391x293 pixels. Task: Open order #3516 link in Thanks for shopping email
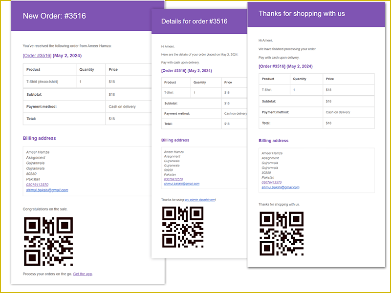[x=272, y=66]
